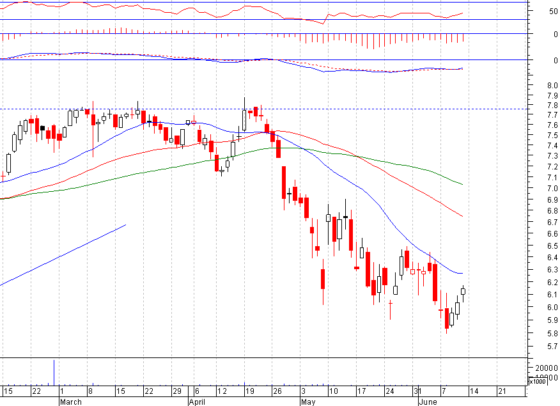Screen dimensions: 560x406
Task: Click the 7.1 price axis label
Action: coord(552,178)
